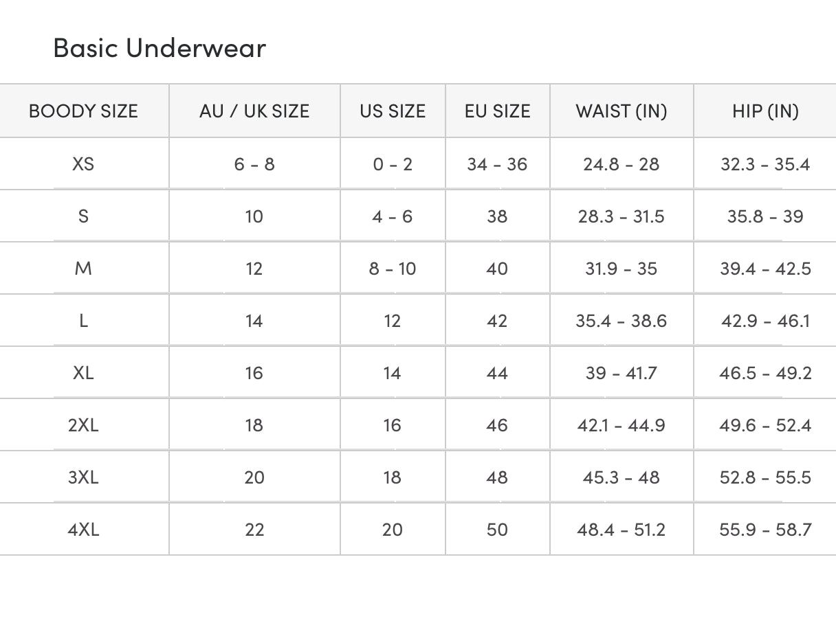Click the 4XL size row label
The height and width of the screenshot is (623, 836).
point(83,530)
